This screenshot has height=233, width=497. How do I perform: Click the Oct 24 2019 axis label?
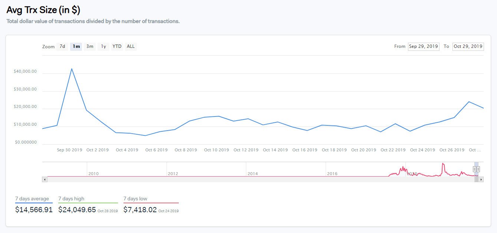422,150
